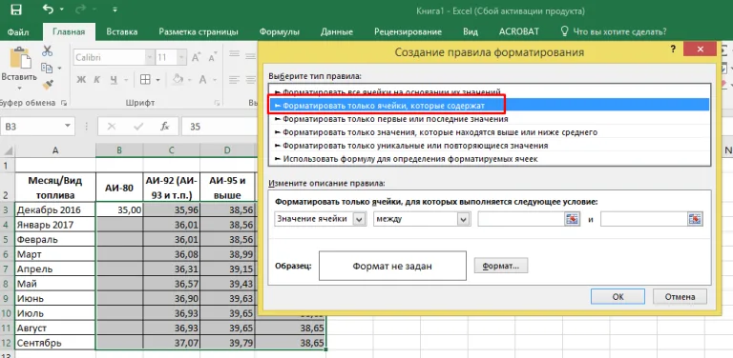Click the formula bar showing 35
Screen dimensions: 733x358
coord(220,127)
